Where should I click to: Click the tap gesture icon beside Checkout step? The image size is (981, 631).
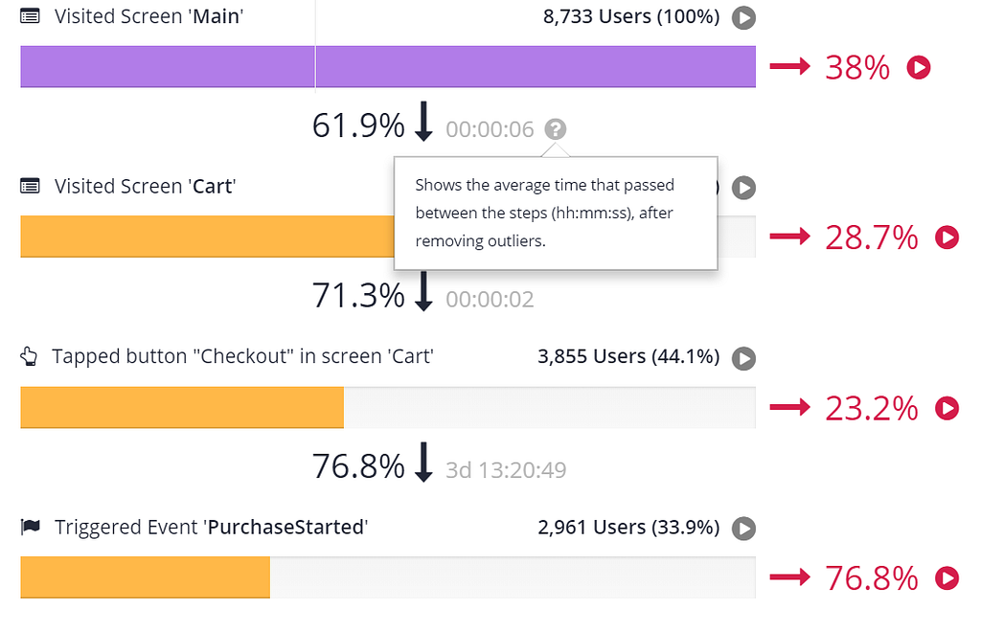(29, 356)
